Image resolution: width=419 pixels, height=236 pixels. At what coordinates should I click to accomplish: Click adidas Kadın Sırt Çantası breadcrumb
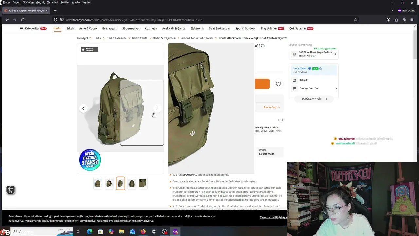coord(197,38)
